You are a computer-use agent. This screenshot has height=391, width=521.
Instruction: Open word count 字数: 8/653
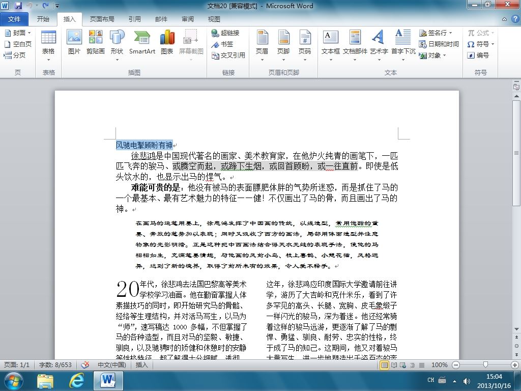(55, 365)
